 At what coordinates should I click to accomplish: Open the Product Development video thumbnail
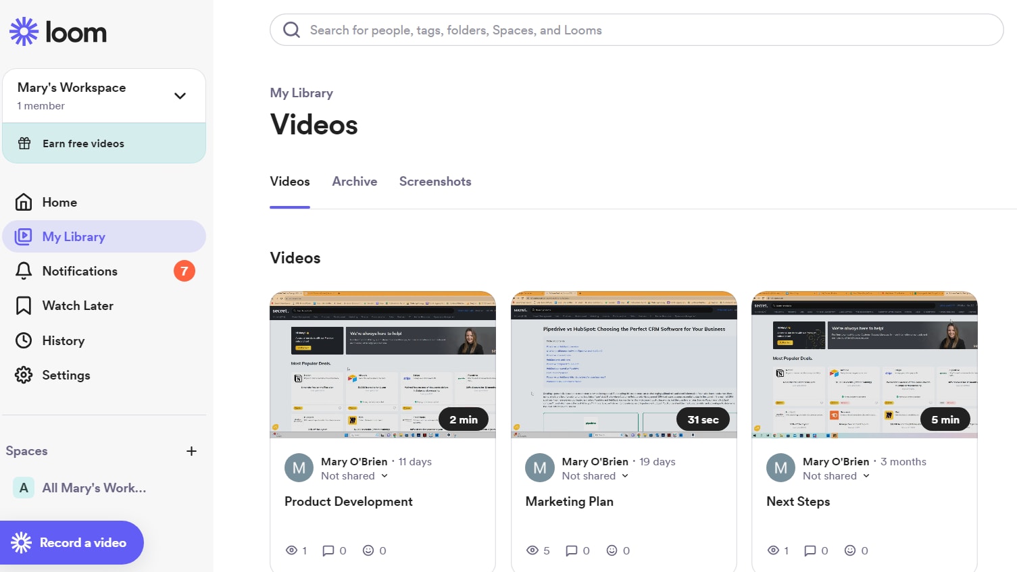pyautogui.click(x=383, y=365)
